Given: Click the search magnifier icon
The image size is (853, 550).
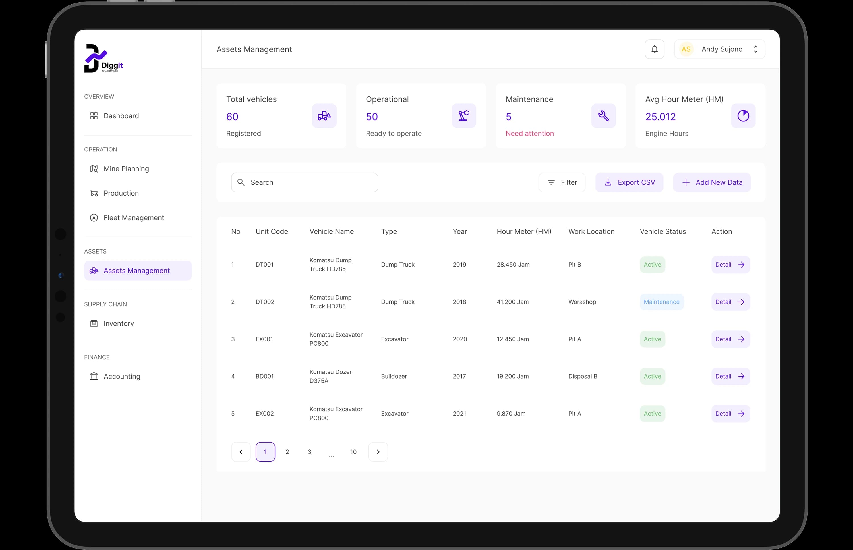Looking at the screenshot, I should (x=241, y=182).
